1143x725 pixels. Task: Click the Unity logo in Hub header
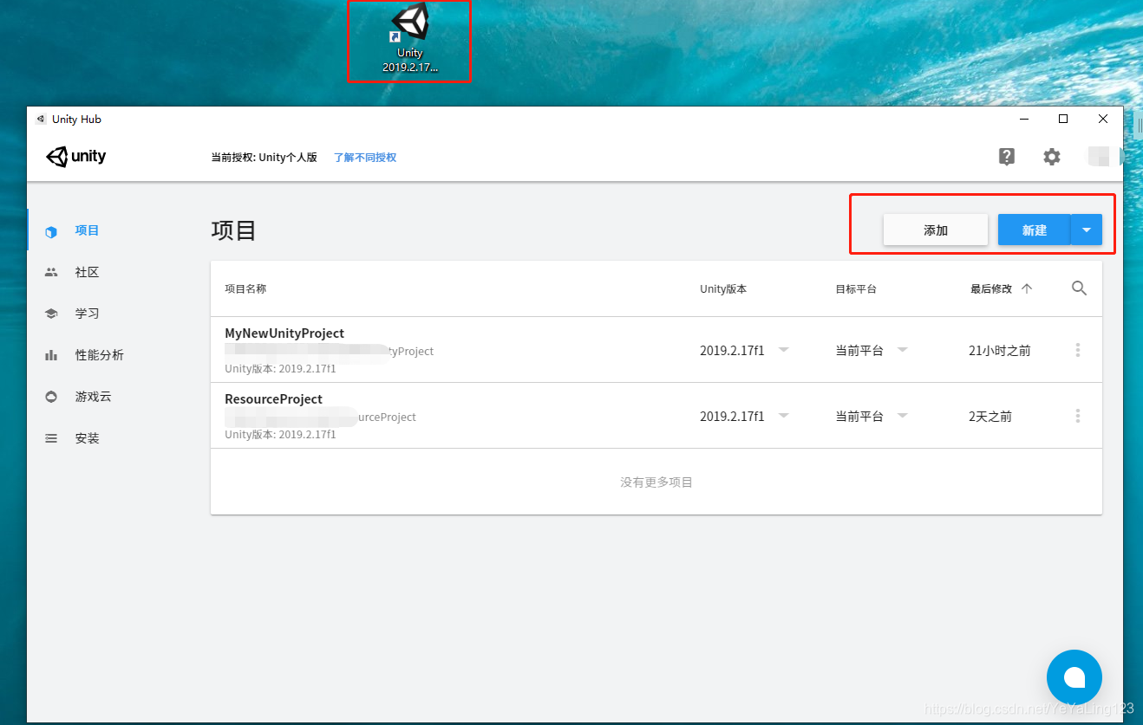[x=76, y=157]
